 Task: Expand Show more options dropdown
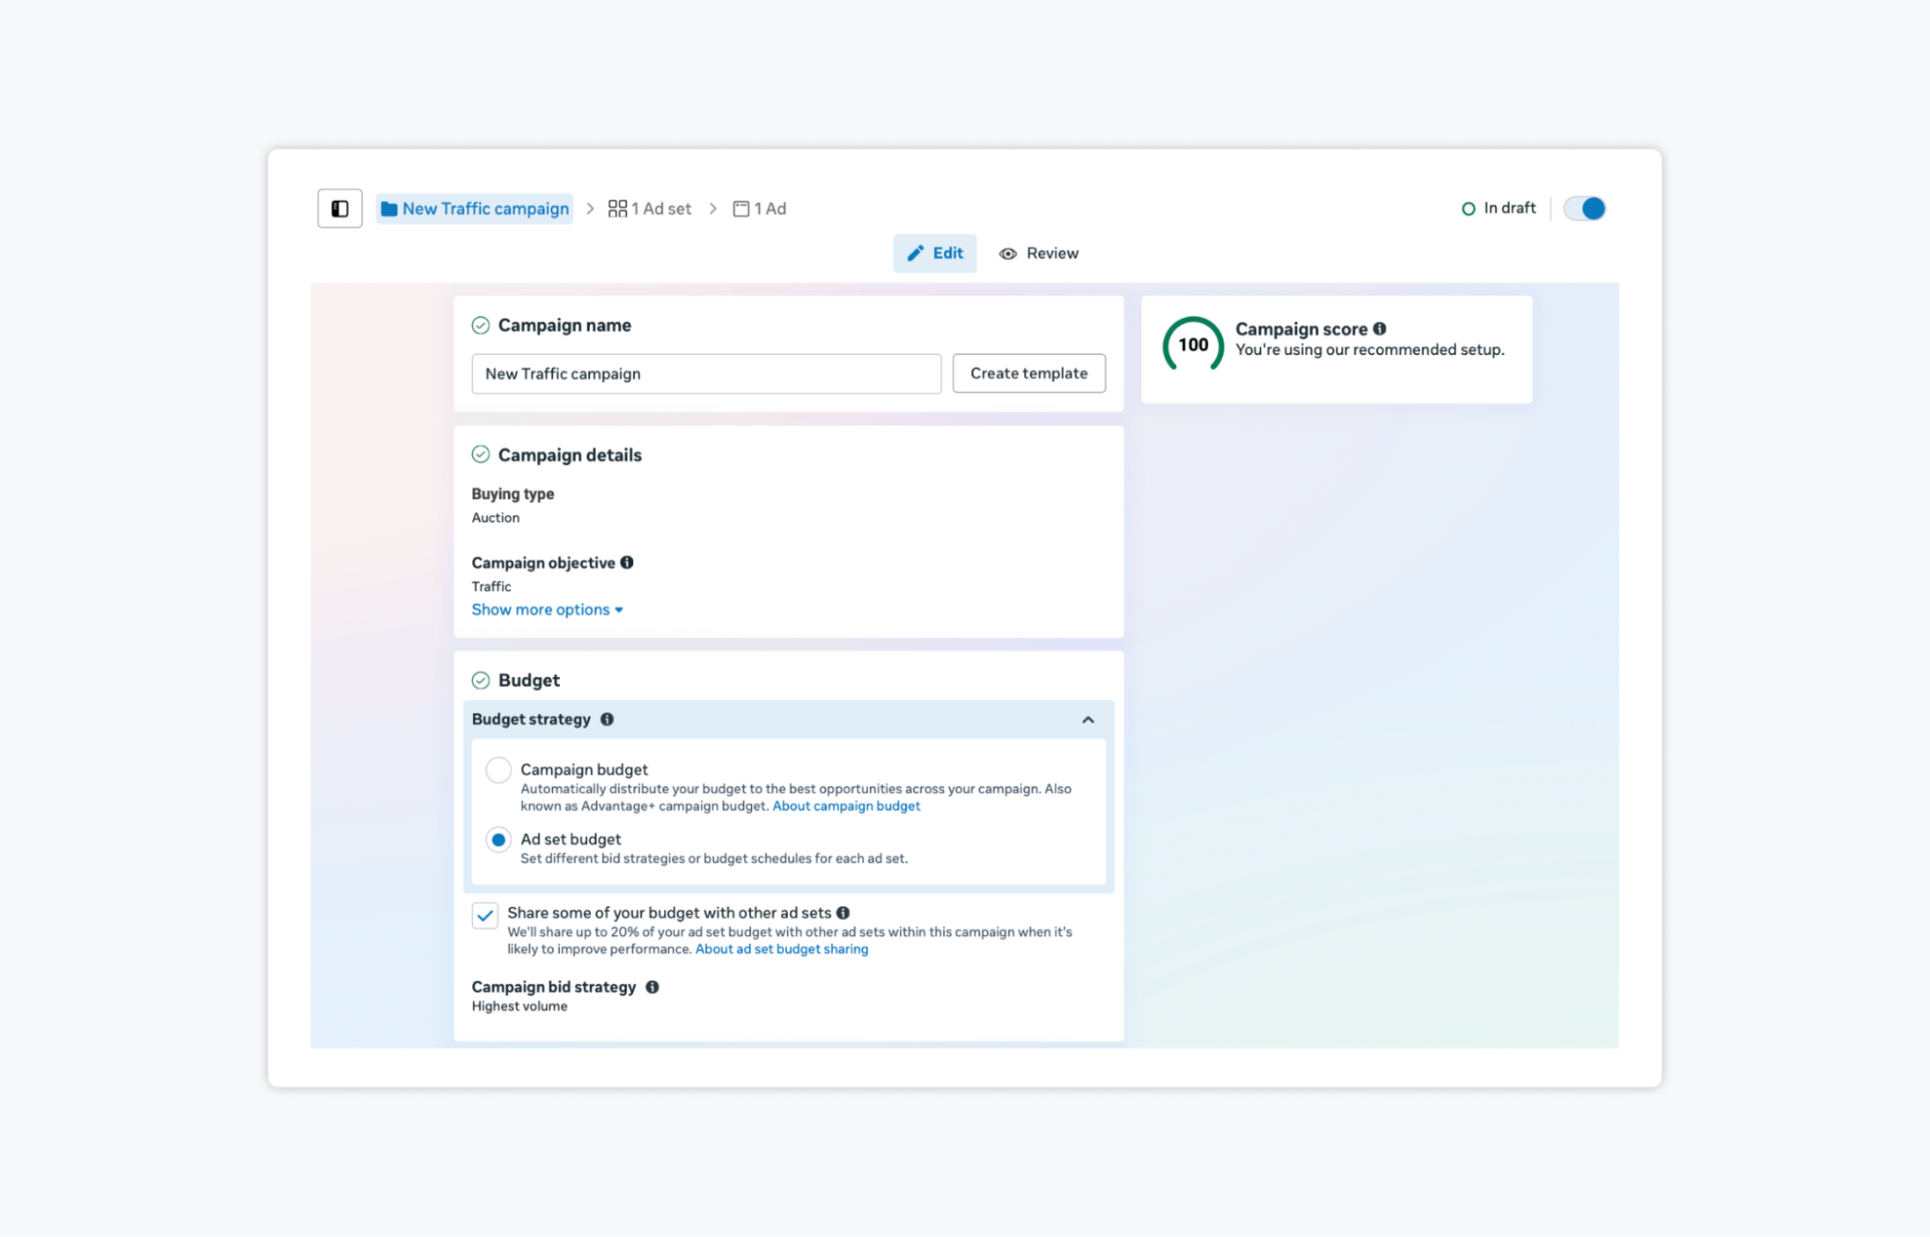(x=546, y=610)
